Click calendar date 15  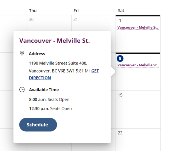[x=120, y=95]
